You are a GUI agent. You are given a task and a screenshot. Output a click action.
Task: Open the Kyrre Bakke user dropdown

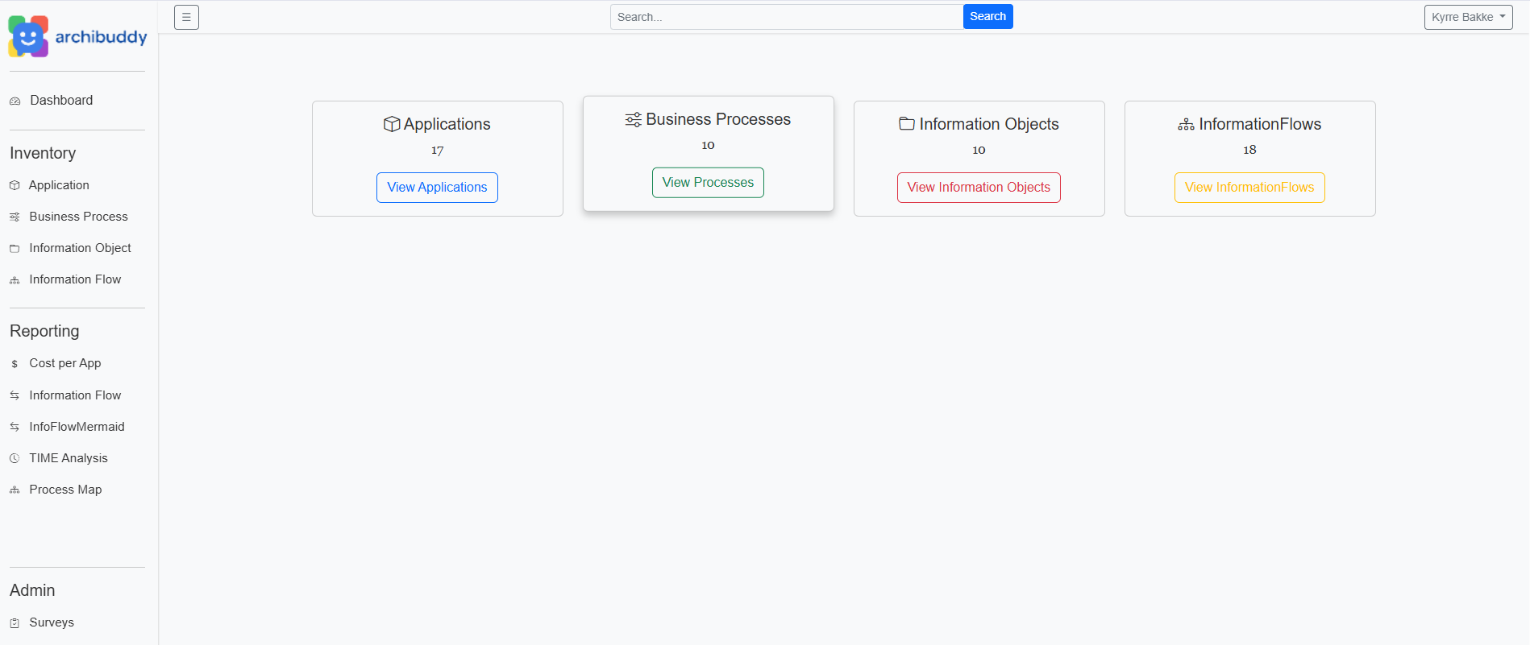(1468, 17)
